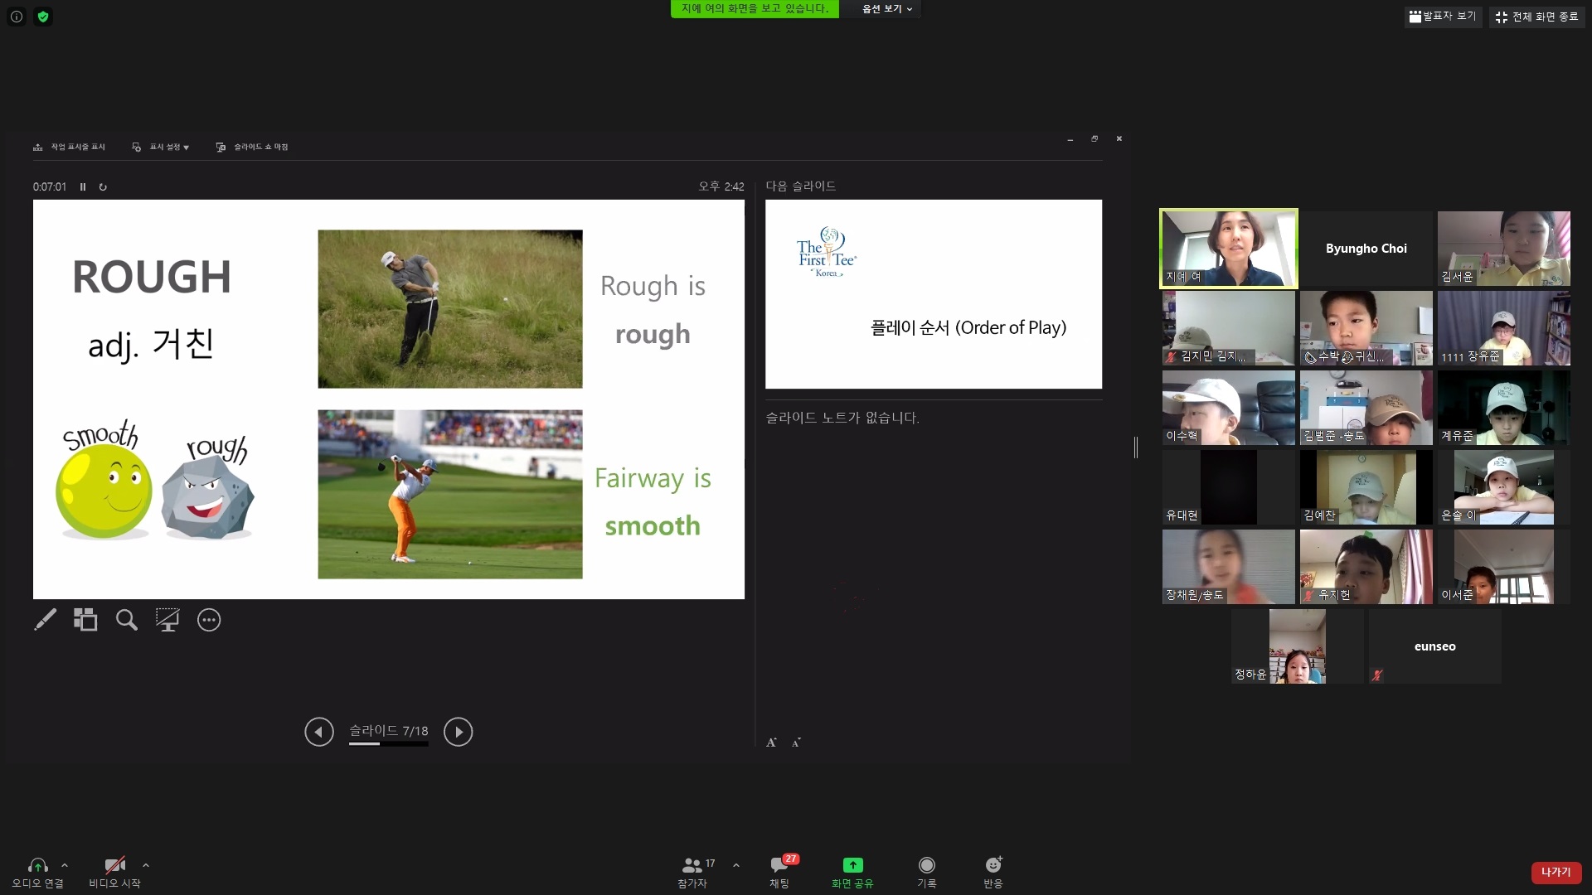The image size is (1592, 895).
Task: Pause the presentation timer
Action: (x=83, y=187)
